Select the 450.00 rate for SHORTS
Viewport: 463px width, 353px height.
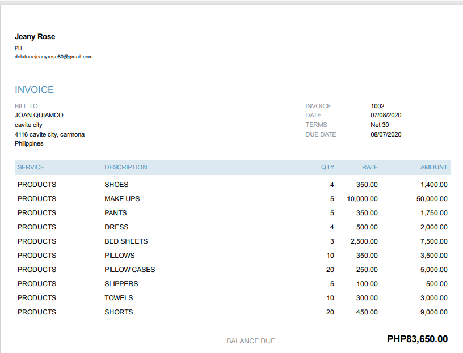(367, 312)
